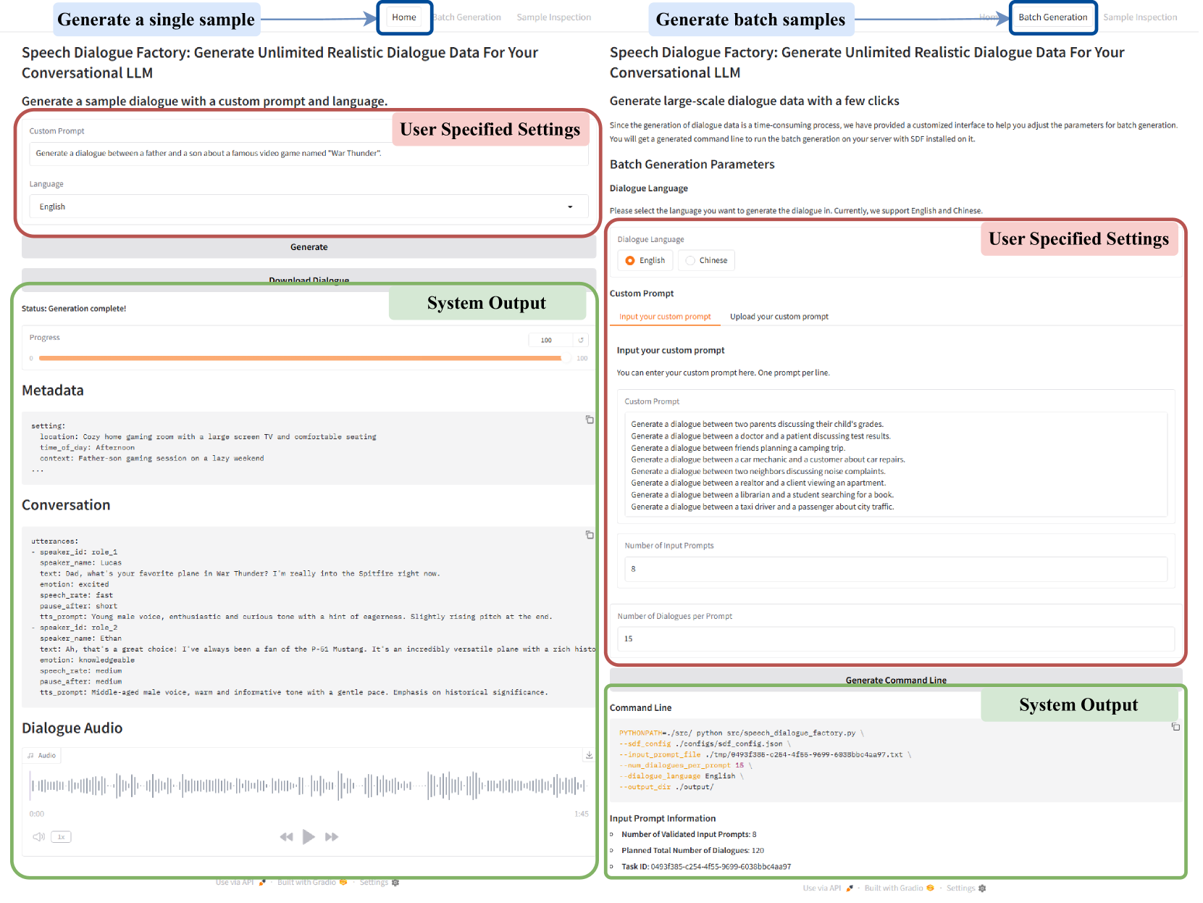Image resolution: width=1203 pixels, height=903 pixels.
Task: Open the Language dropdown showing English
Action: [x=309, y=207]
